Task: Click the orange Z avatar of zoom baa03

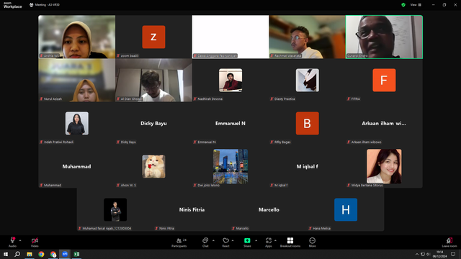Action: pyautogui.click(x=153, y=37)
